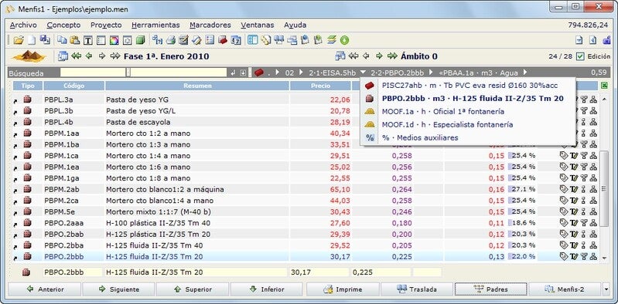Click the 27,1 % percentage bar
This screenshot has width=618, height=304.
522,190
